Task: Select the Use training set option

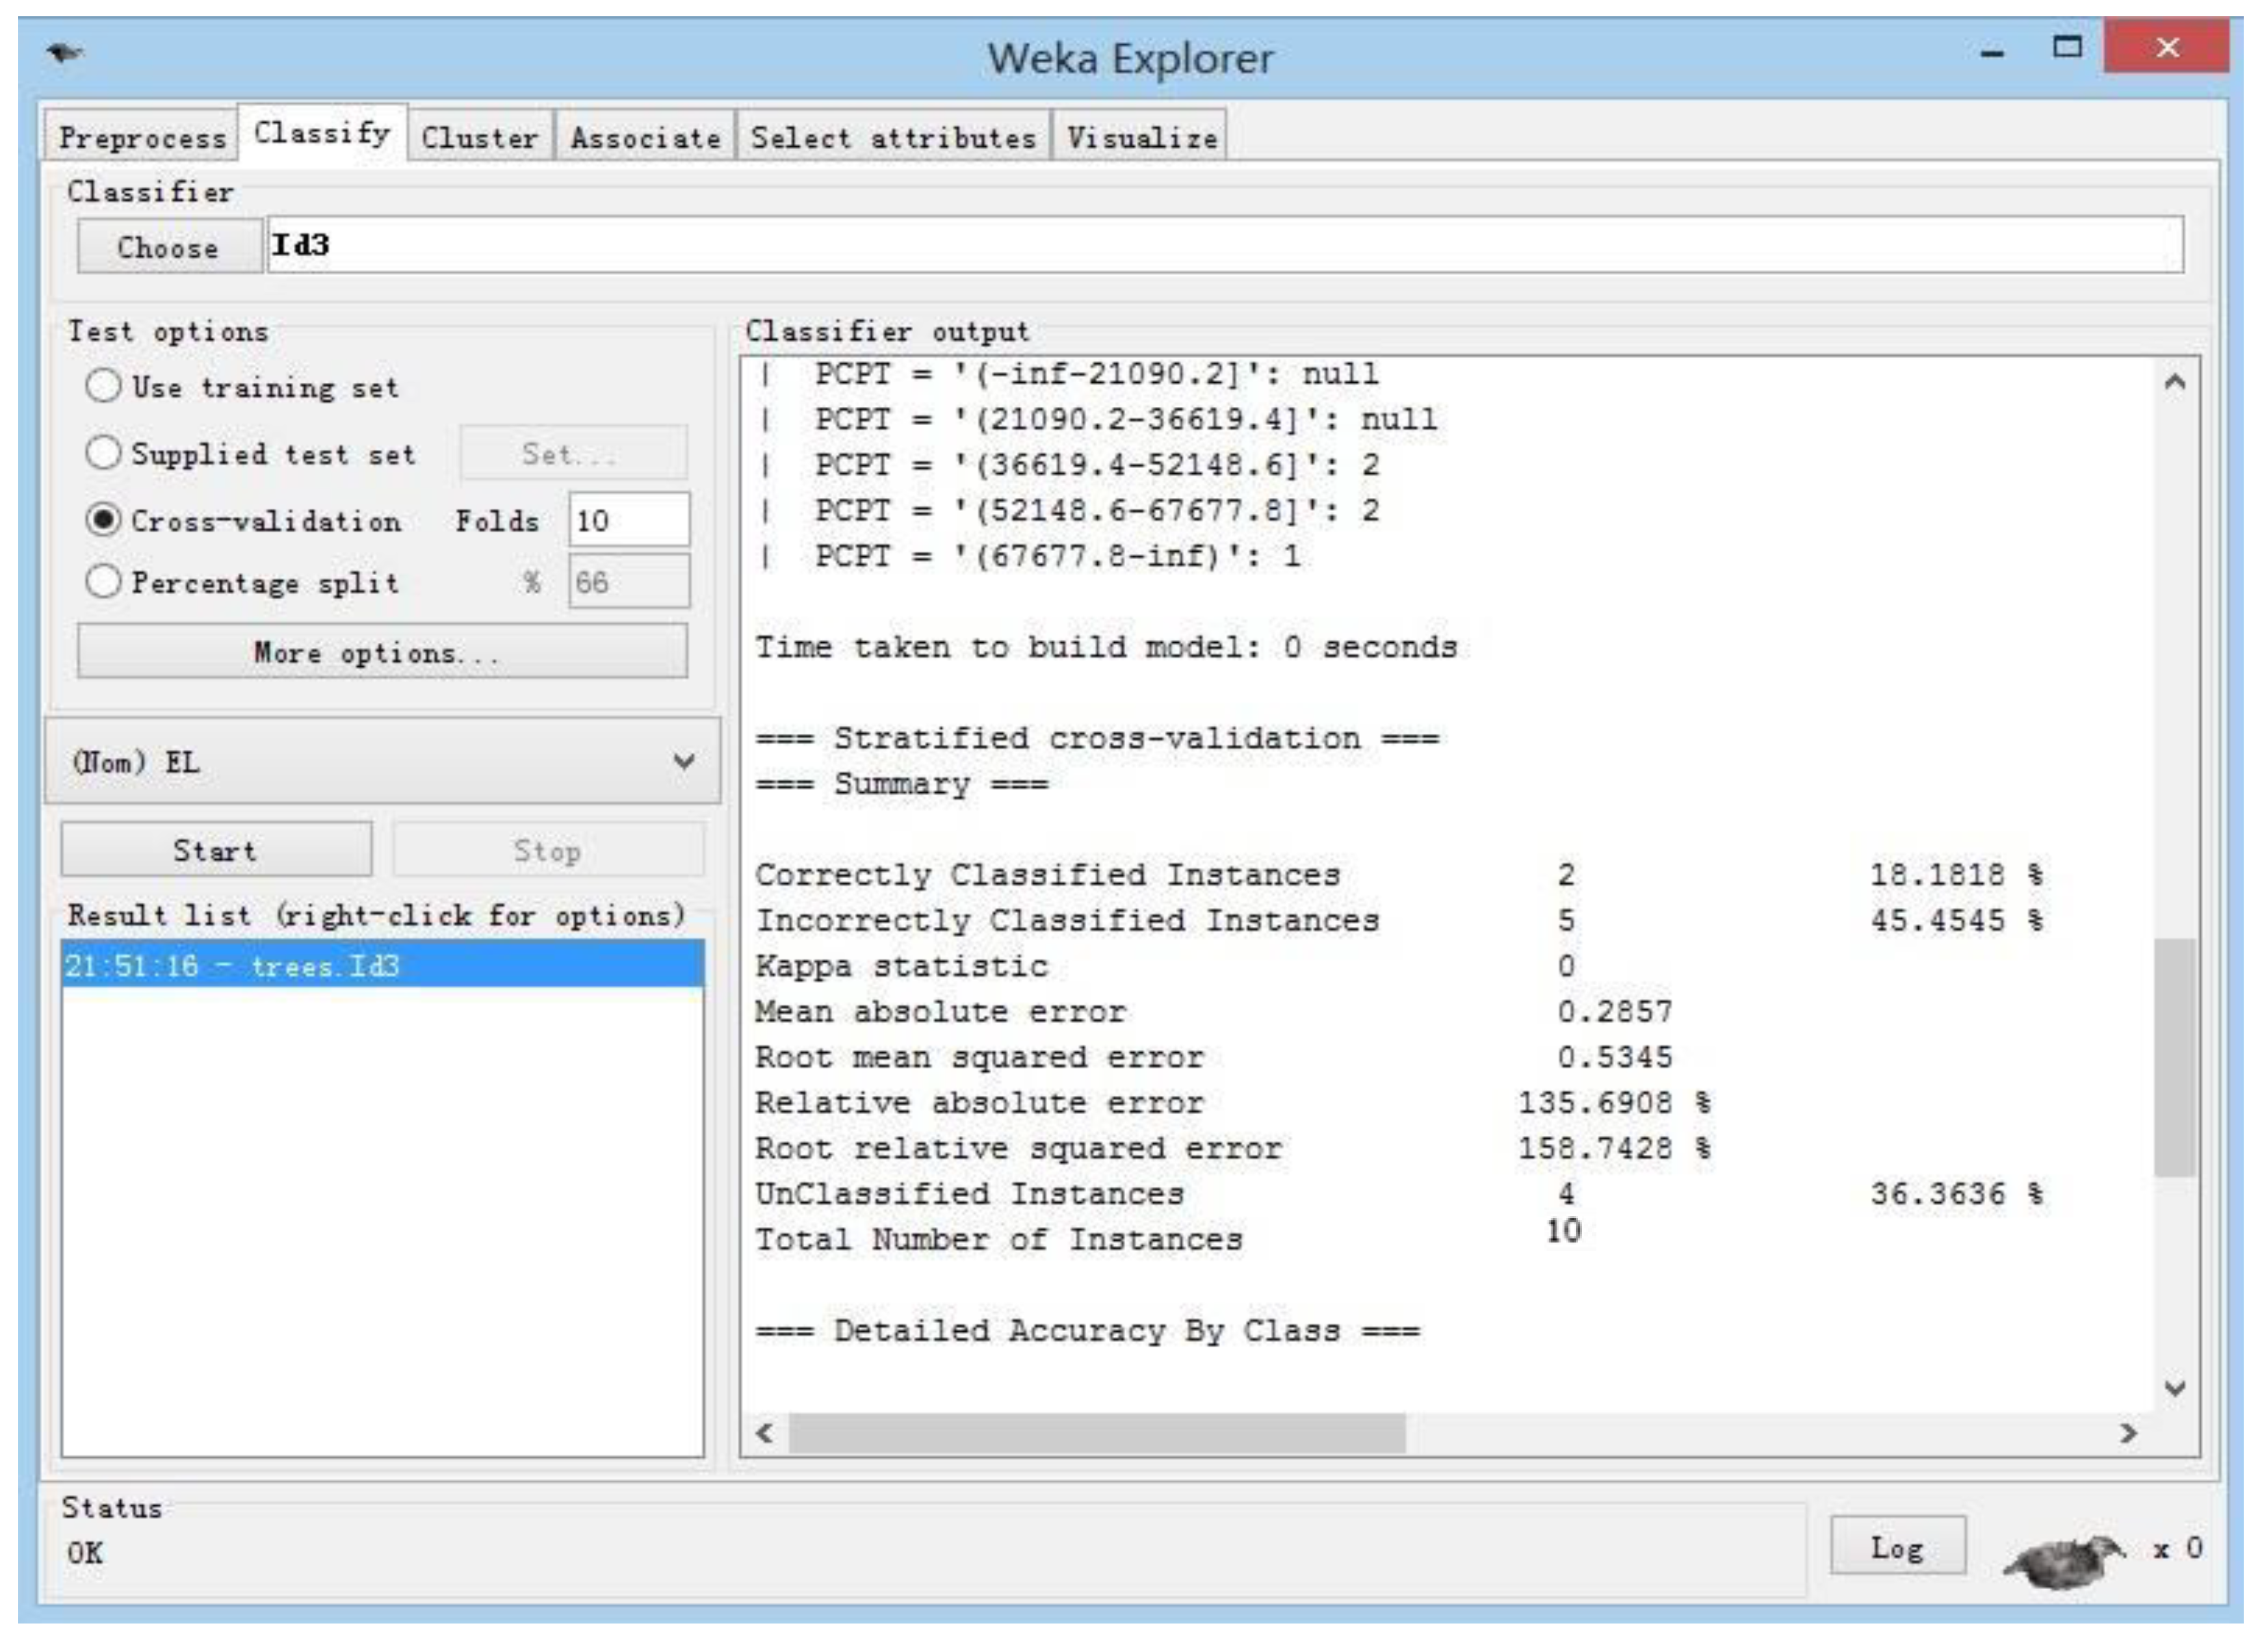Action: click(103, 387)
